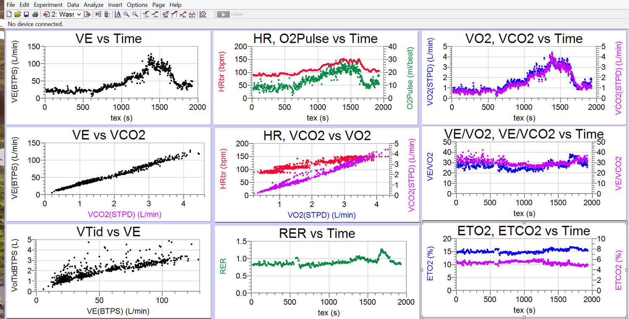This screenshot has height=319, width=629.
Task: Click the Zoom In magnifier icon
Action: tap(126, 14)
